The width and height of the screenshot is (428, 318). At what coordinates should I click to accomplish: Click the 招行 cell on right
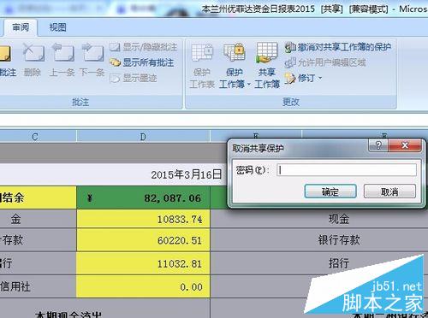[x=339, y=263]
